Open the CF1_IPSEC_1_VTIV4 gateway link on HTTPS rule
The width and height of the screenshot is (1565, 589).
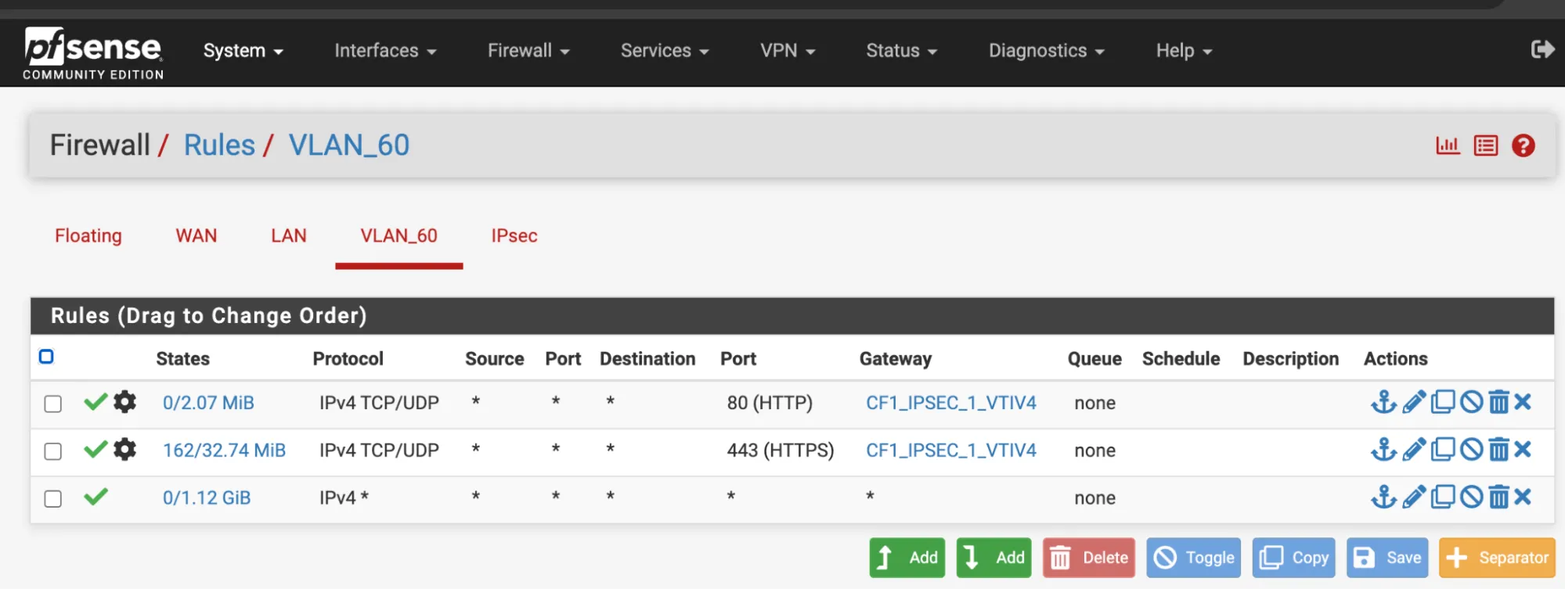pyautogui.click(x=950, y=451)
